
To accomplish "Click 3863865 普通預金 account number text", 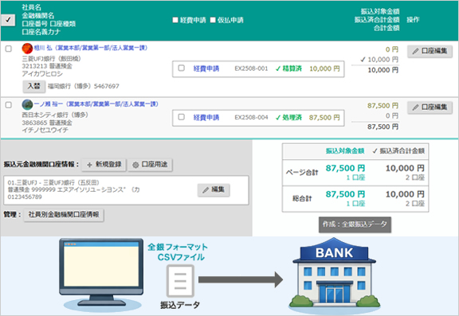I will (x=47, y=123).
